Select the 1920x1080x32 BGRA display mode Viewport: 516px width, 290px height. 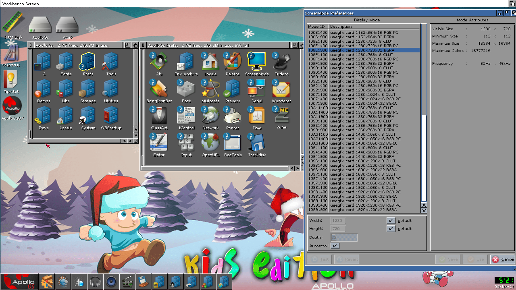pyautogui.click(x=363, y=197)
